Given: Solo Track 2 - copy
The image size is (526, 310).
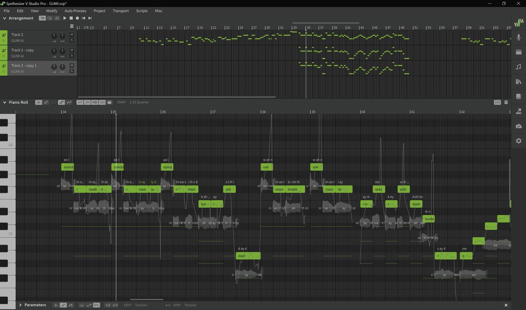Looking at the screenshot, I should [x=71, y=56].
